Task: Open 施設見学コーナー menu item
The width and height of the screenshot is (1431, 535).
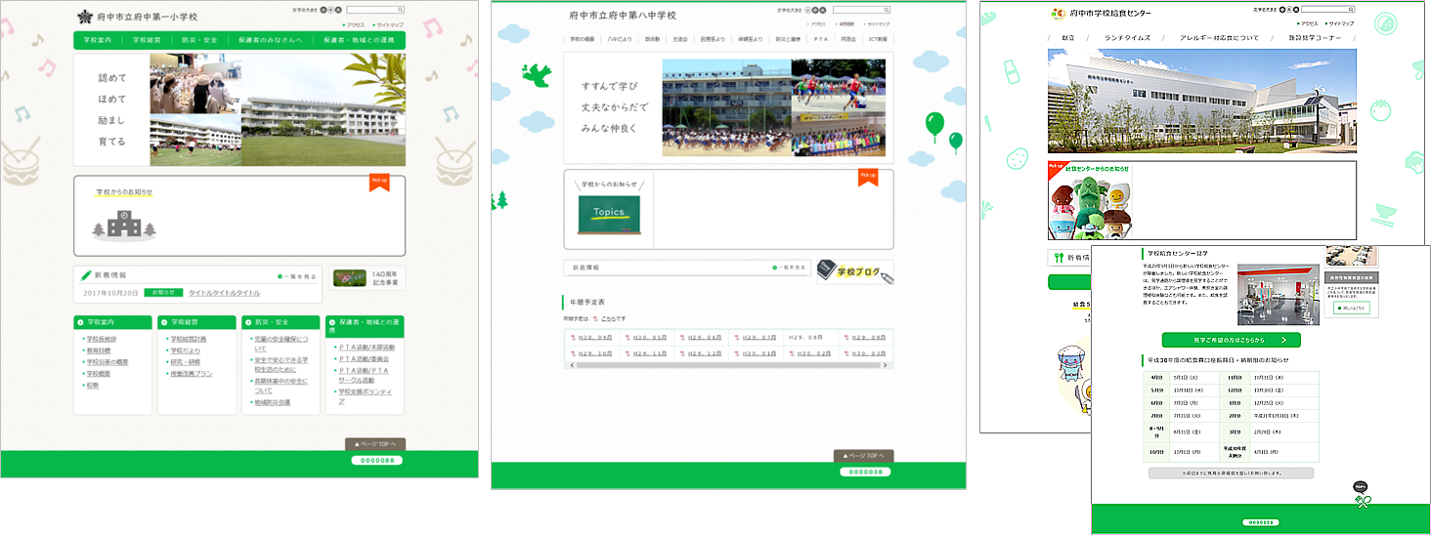Action: click(x=1314, y=38)
